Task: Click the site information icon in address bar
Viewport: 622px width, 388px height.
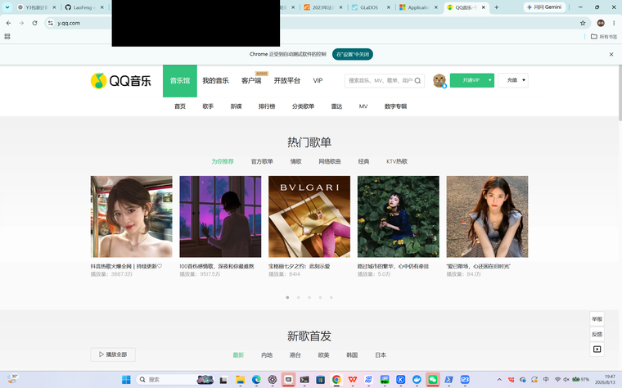Action: (x=51, y=23)
